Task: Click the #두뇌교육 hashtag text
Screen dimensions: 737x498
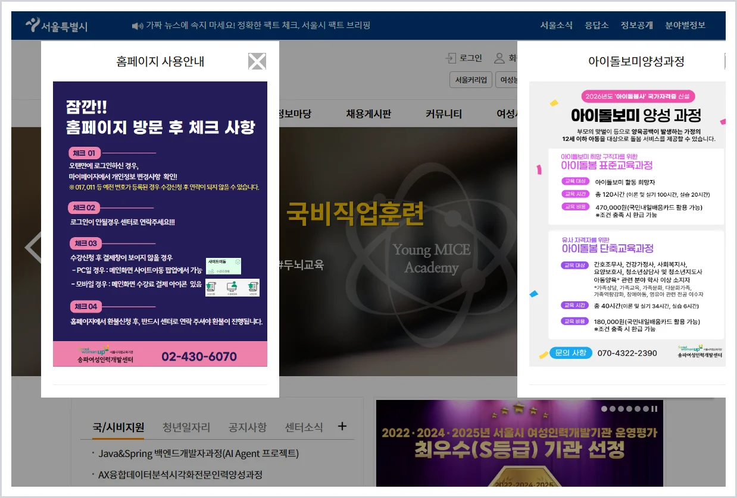Action: 301,265
